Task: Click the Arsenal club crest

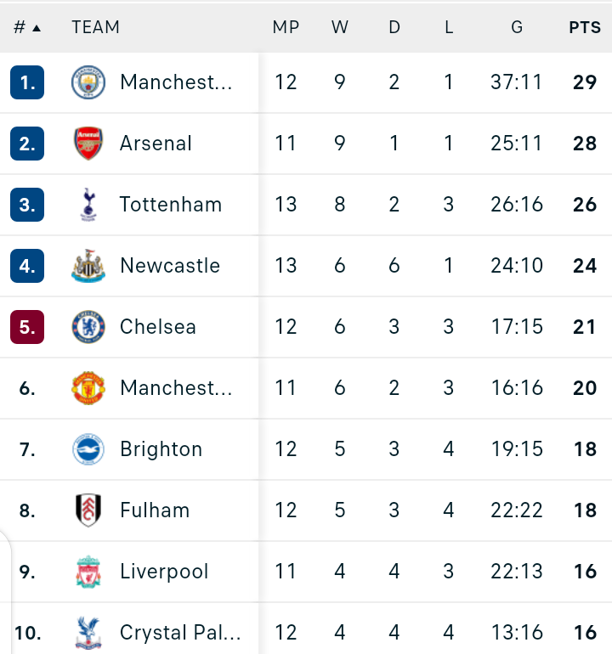Action: pos(88,144)
